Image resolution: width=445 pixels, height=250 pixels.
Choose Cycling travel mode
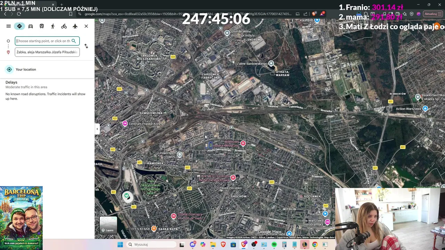[x=64, y=26]
